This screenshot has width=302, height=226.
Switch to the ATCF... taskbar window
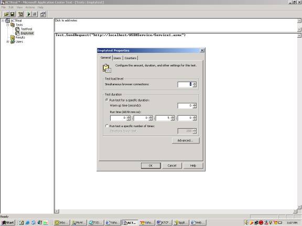pos(164,222)
